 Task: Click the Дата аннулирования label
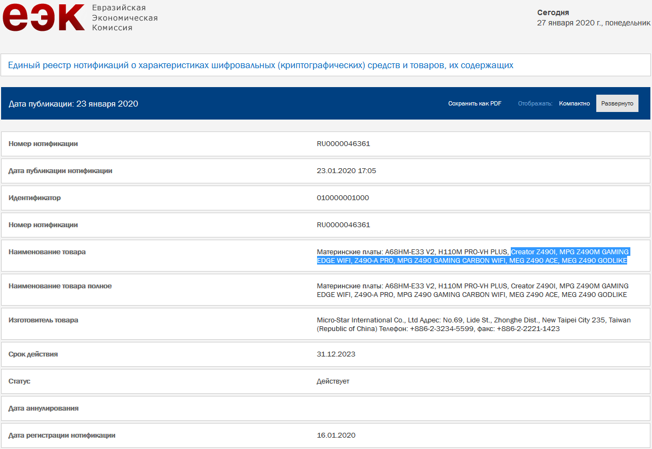(43, 408)
